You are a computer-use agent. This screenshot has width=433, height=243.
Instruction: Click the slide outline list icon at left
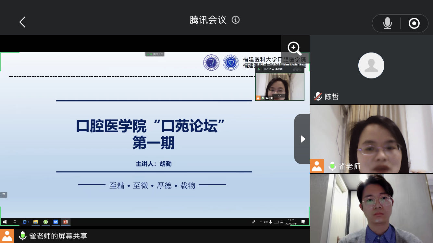click(x=4, y=195)
